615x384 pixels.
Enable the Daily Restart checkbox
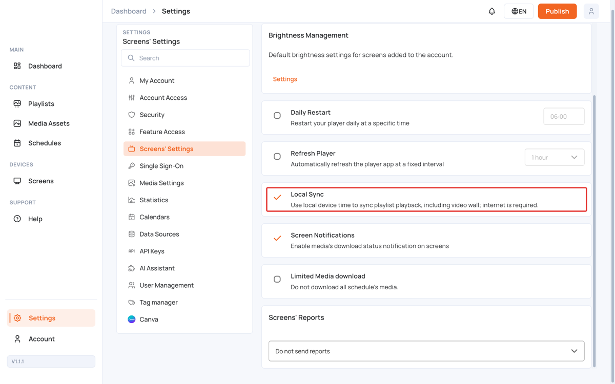point(277,116)
